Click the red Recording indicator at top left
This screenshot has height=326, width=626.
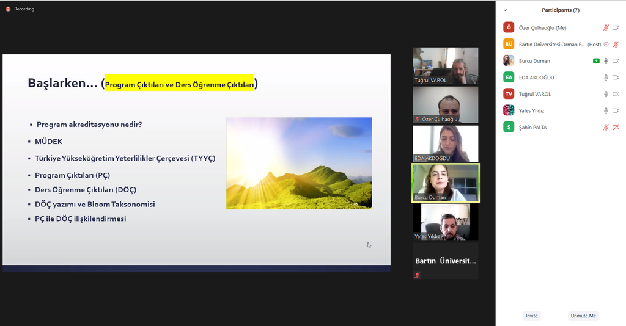tap(9, 9)
